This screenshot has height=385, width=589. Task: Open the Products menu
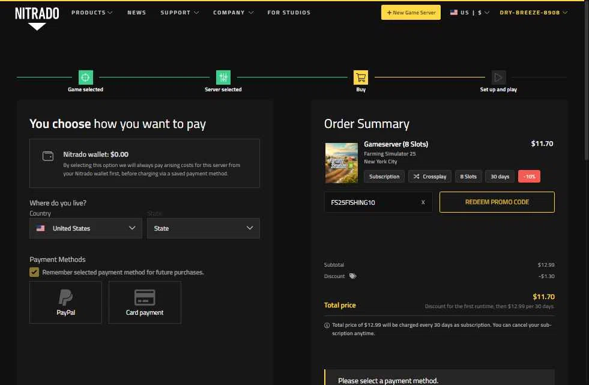(x=92, y=13)
